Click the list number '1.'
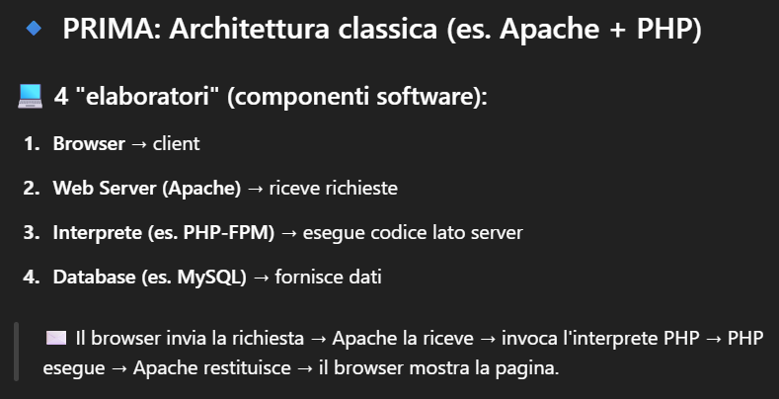Viewport: 779px width, 399px height. (x=32, y=143)
